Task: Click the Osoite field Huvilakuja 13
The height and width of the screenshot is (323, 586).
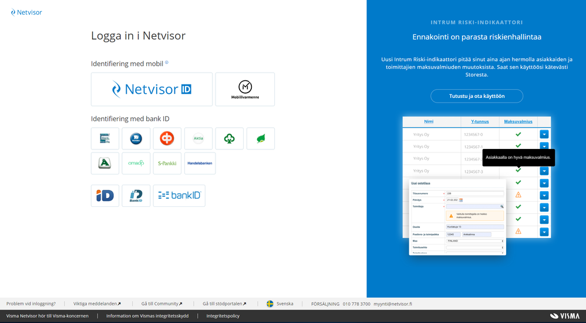Action: point(475,227)
